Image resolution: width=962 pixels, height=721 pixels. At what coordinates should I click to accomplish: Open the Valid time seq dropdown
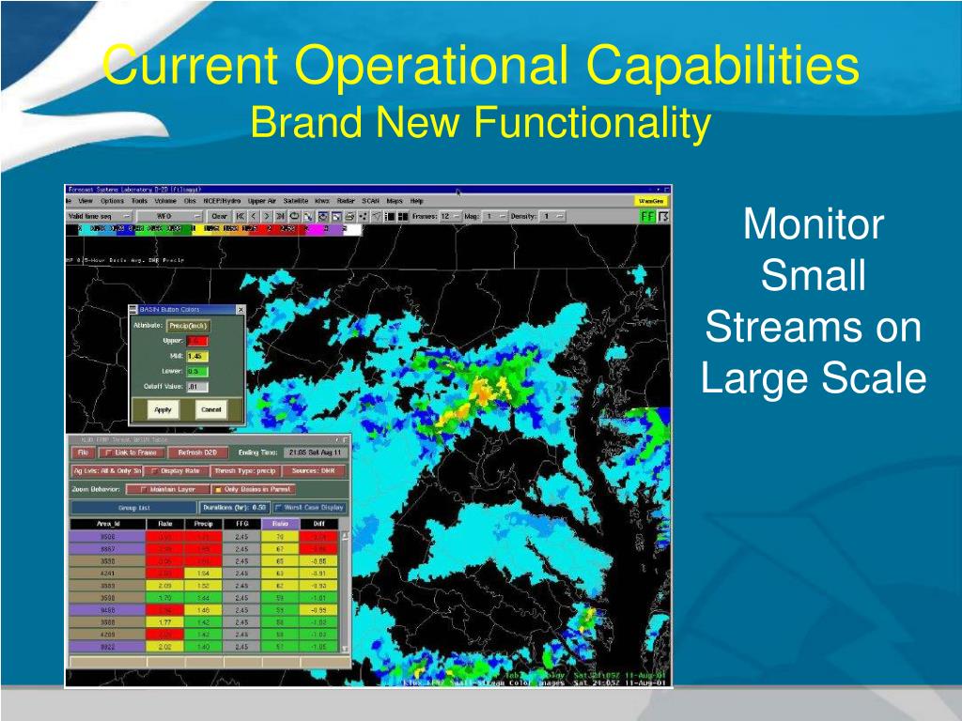pyautogui.click(x=98, y=217)
